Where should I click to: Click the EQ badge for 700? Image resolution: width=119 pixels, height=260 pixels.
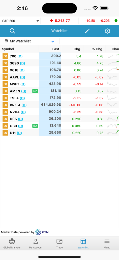click(x=5, y=56)
